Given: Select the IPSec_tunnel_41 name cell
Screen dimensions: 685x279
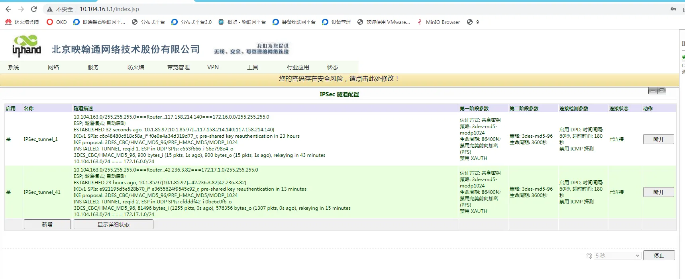Looking at the screenshot, I should 42,192.
